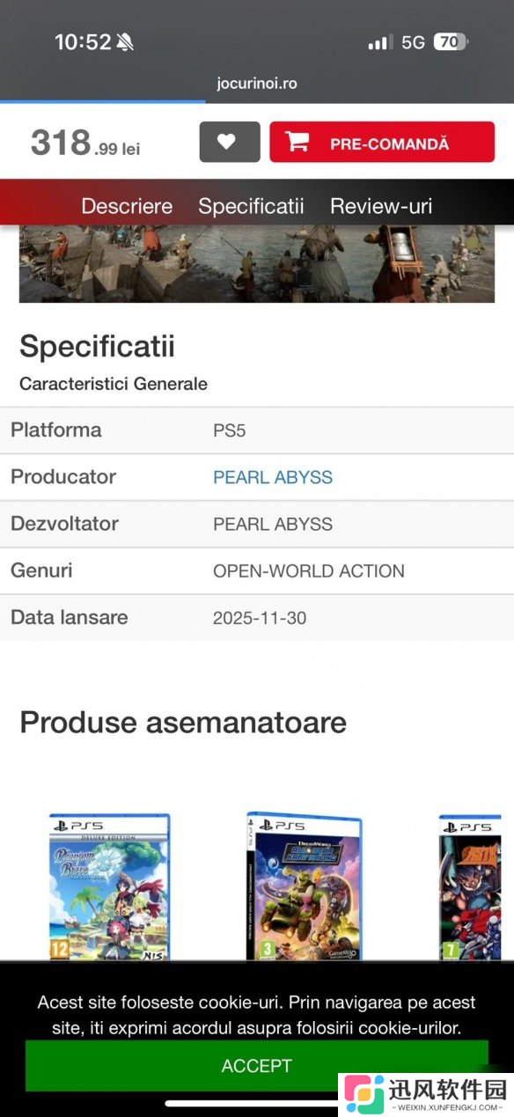Tap the muted bell icon in status bar
514x1117 pixels.
pos(125,42)
